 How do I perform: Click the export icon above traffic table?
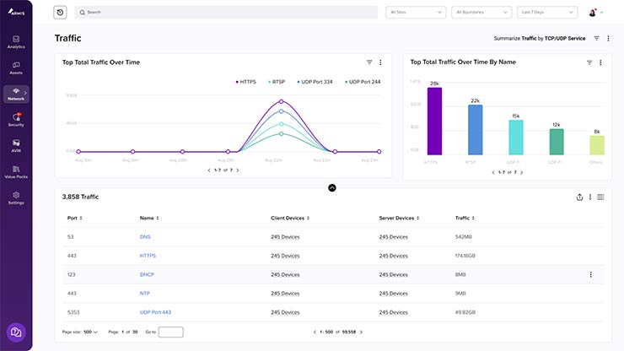(x=579, y=197)
